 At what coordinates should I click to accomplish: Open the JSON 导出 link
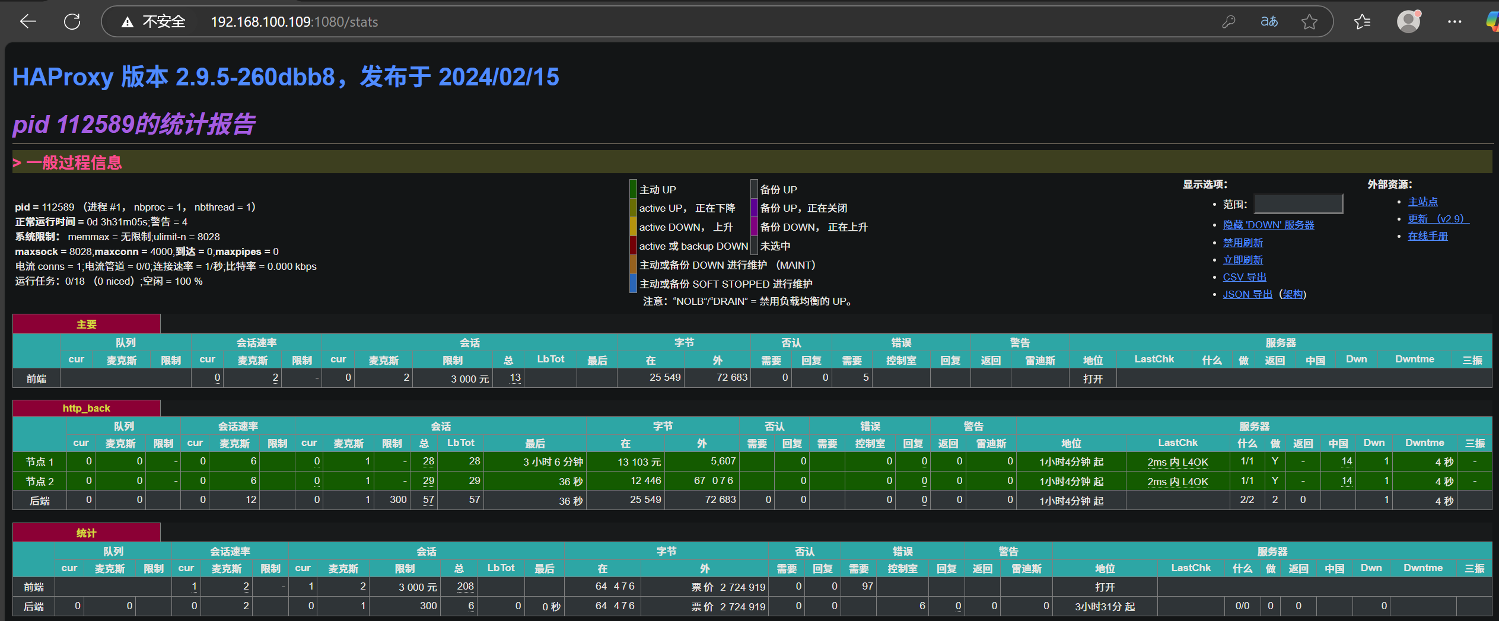point(1247,294)
